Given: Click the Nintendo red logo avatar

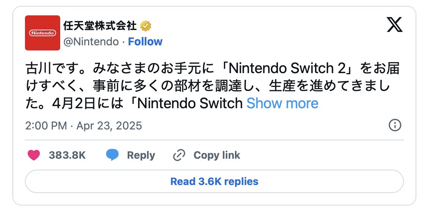Looking at the screenshot, I should pyautogui.click(x=42, y=33).
